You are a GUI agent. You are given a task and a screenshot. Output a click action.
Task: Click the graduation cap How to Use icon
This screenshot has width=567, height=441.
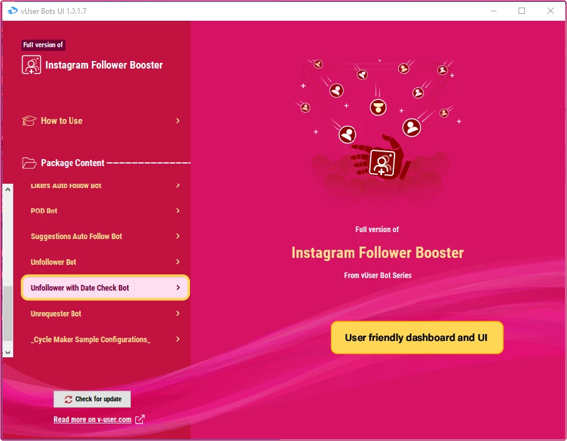(x=29, y=121)
